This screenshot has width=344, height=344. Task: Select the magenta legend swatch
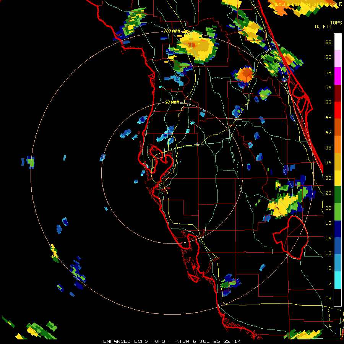[x=338, y=76]
